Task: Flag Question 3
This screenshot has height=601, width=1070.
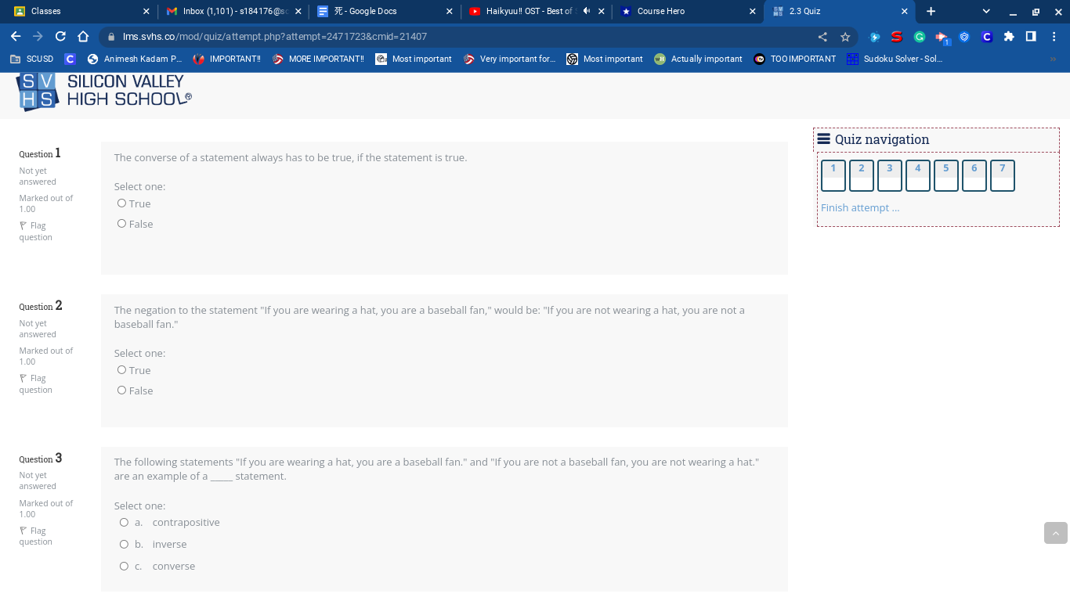Action: point(35,536)
